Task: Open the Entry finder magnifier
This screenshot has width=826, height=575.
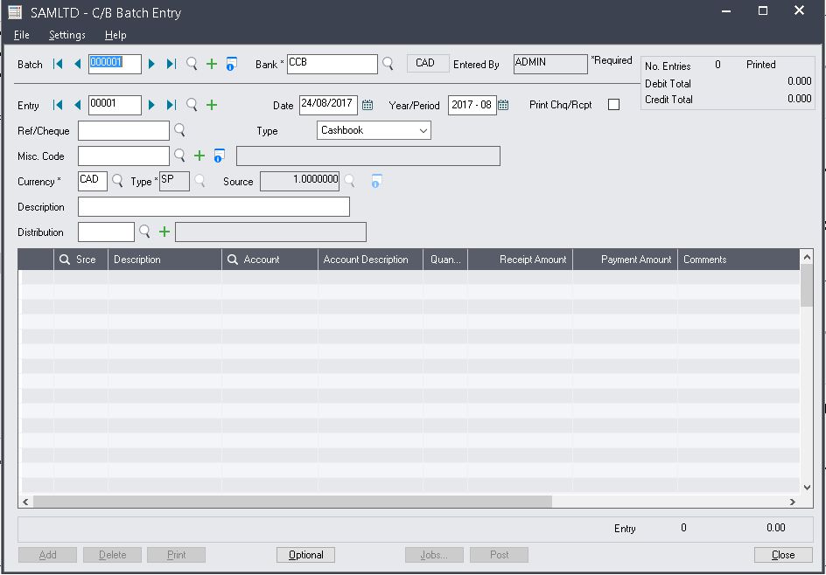Action: click(x=192, y=105)
